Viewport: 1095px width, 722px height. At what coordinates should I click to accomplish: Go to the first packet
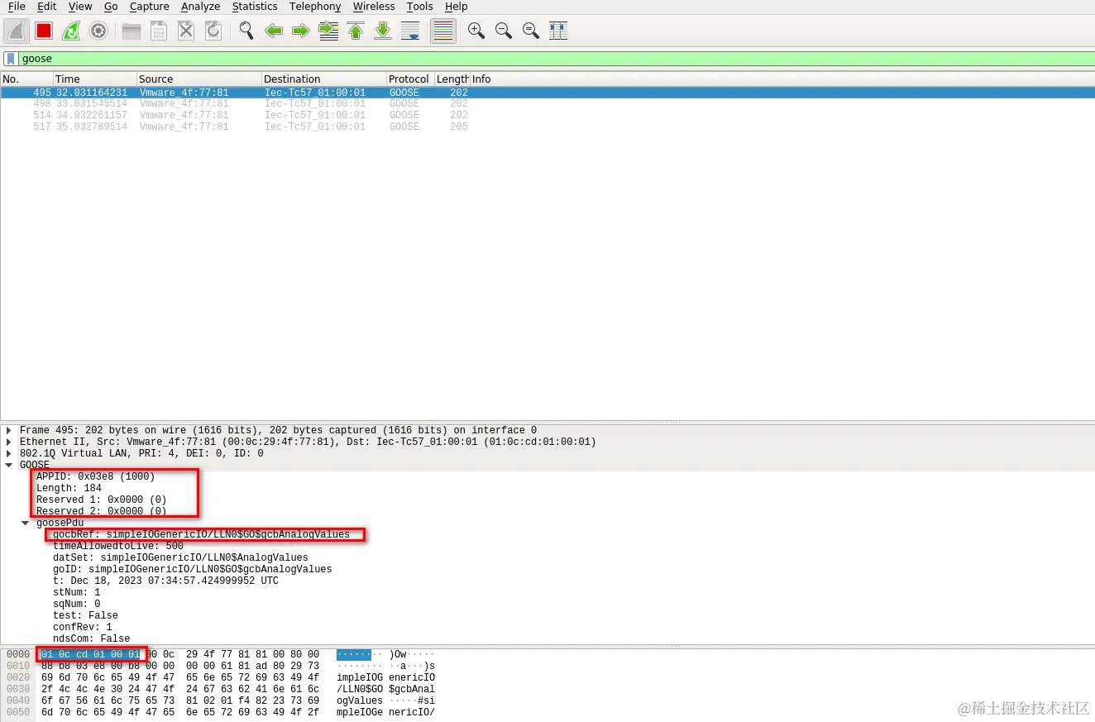[355, 31]
